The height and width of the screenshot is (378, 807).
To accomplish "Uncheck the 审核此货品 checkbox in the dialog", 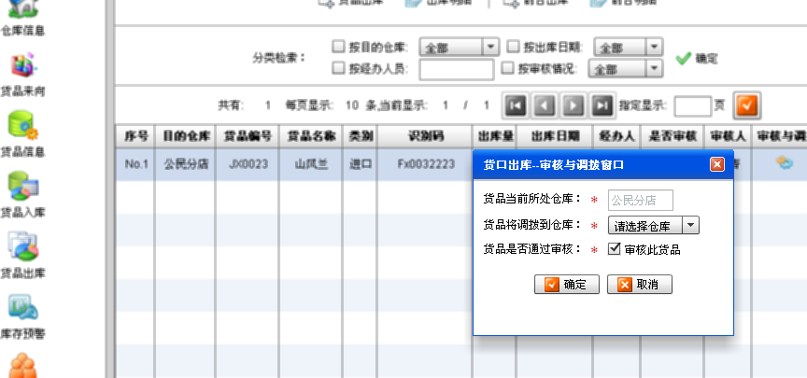I will [614, 249].
